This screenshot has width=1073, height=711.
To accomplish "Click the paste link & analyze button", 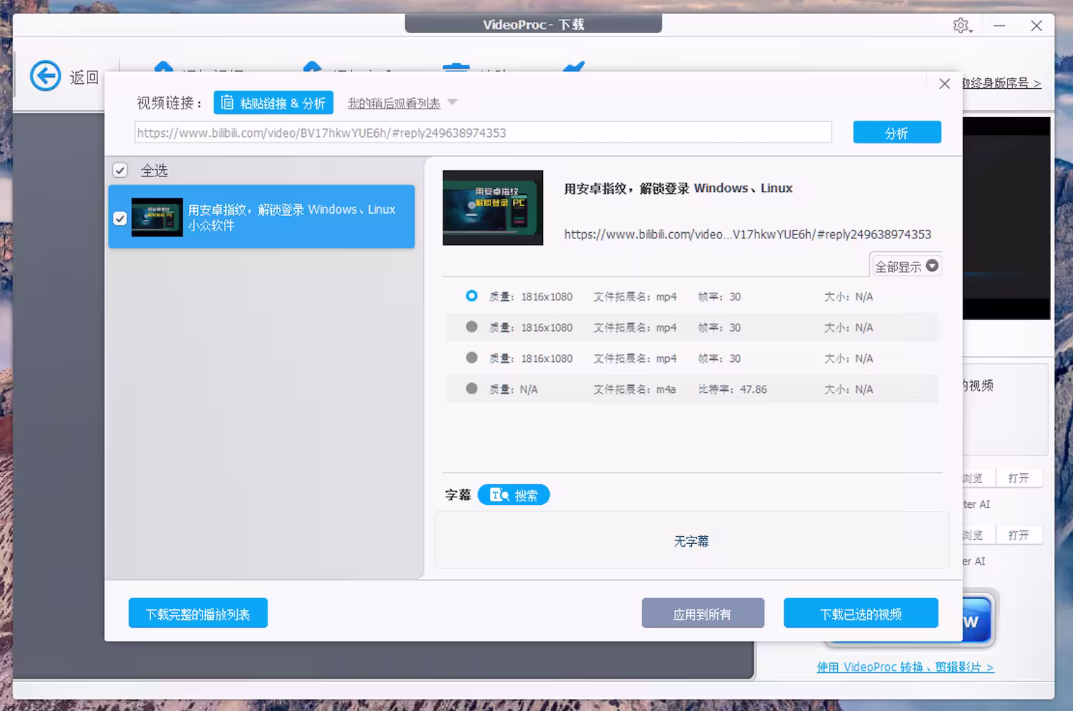I will coord(273,103).
